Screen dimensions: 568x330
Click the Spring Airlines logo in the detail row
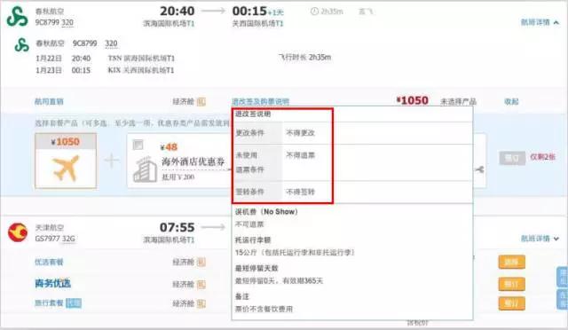click(x=21, y=45)
